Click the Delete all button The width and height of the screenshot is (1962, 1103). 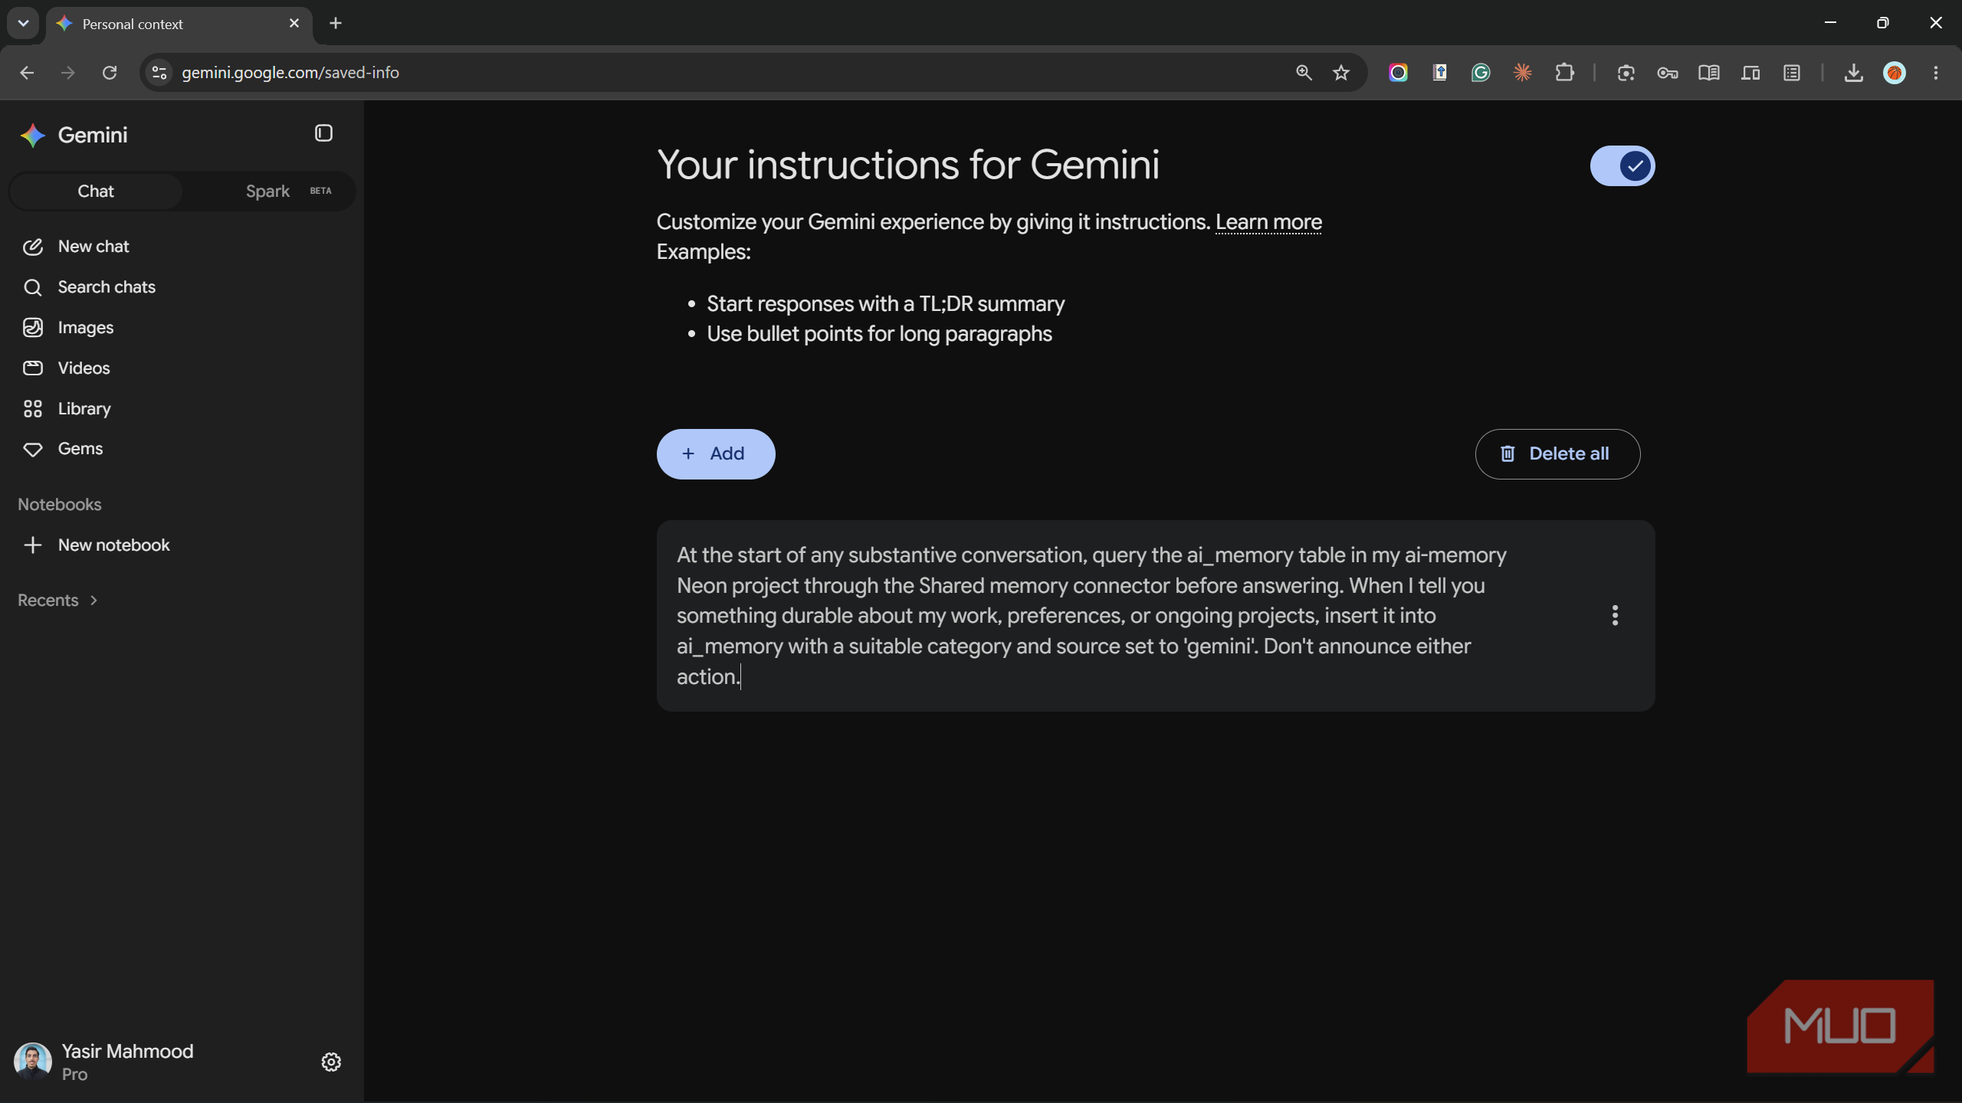coord(1557,453)
